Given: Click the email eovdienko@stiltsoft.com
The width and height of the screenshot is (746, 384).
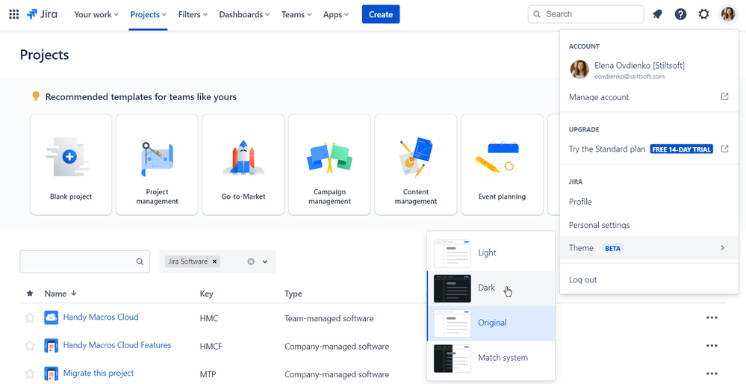Looking at the screenshot, I should point(630,76).
